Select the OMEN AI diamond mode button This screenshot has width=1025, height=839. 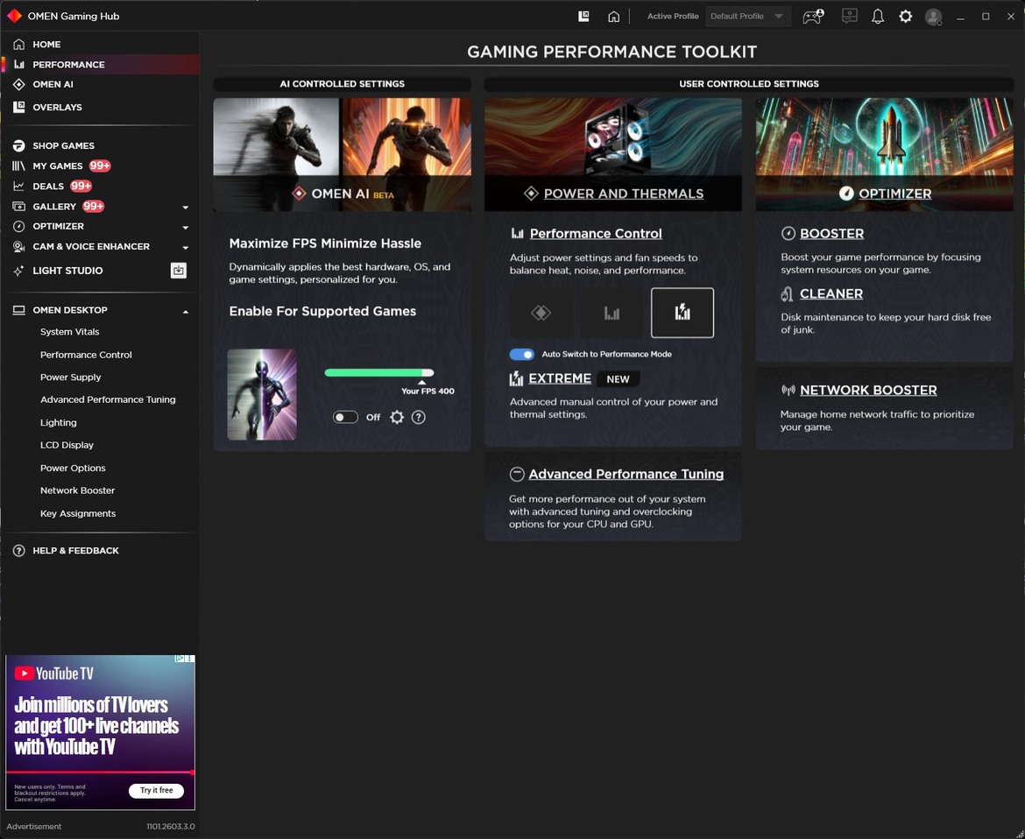tap(541, 313)
